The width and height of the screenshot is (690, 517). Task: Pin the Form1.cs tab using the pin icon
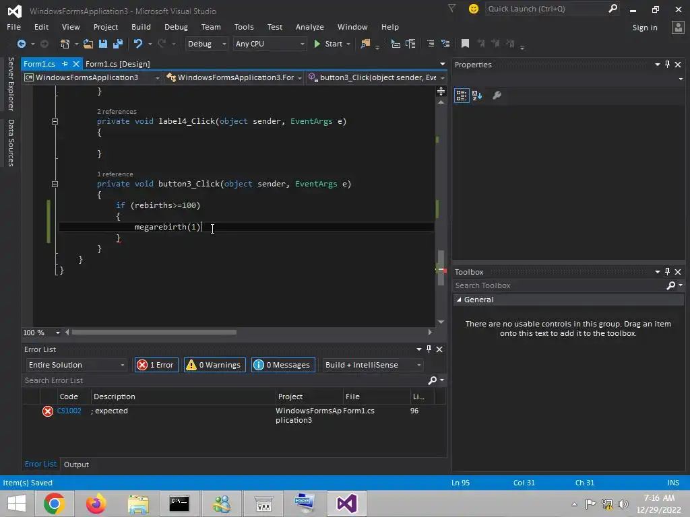[65, 64]
